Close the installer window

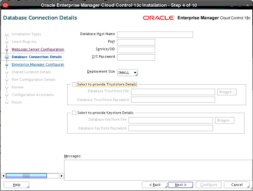248,5
